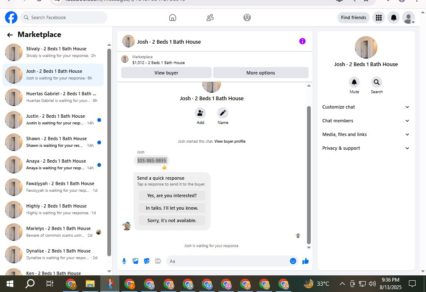Go back using the Marketplace arrow
This screenshot has width=426, height=292.
pos(10,35)
